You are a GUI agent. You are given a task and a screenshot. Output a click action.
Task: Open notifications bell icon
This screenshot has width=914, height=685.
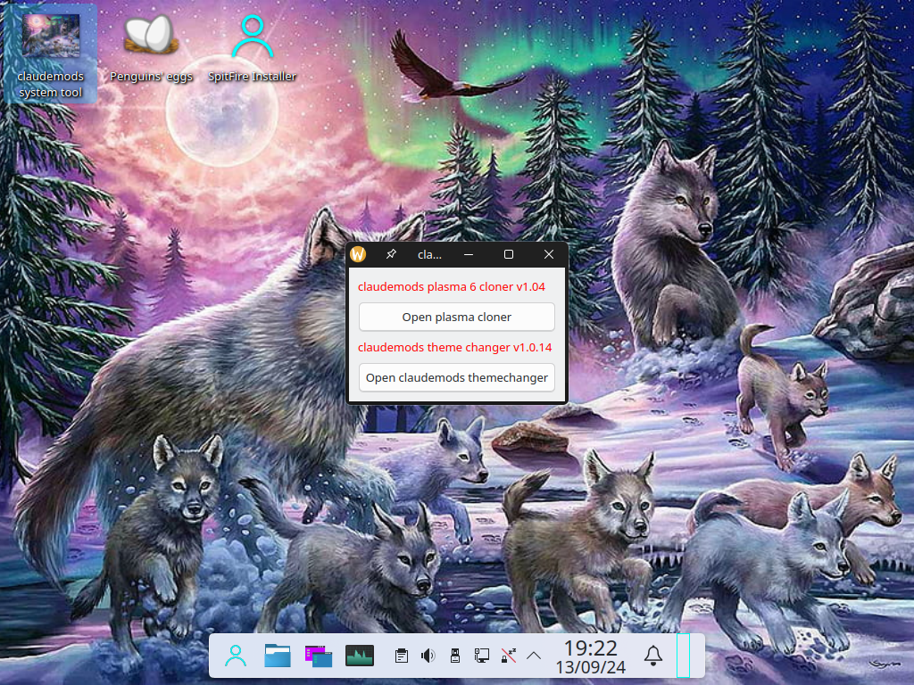click(x=653, y=656)
